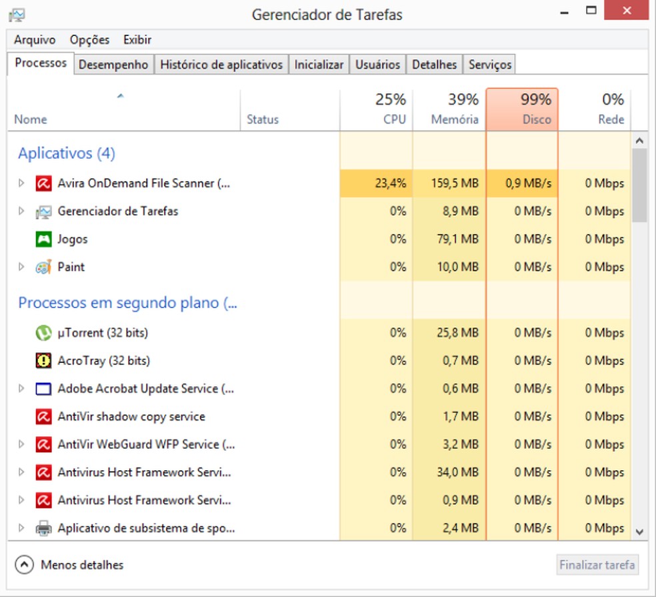Select the Processos tab
656x597 pixels.
pos(41,63)
